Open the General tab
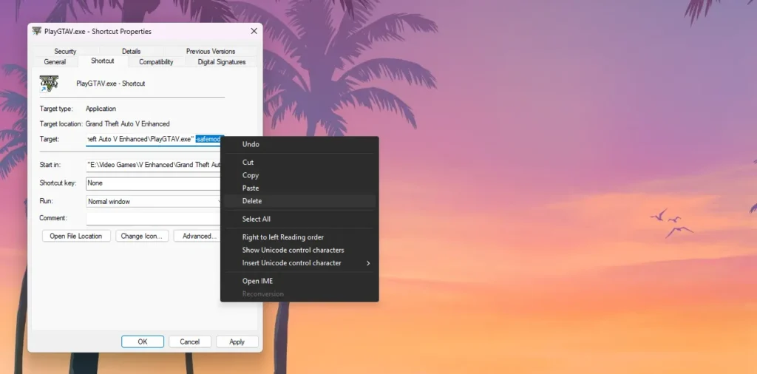Screen dimensions: 757x374 point(55,62)
